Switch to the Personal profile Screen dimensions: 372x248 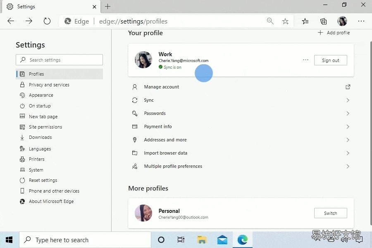click(x=331, y=213)
